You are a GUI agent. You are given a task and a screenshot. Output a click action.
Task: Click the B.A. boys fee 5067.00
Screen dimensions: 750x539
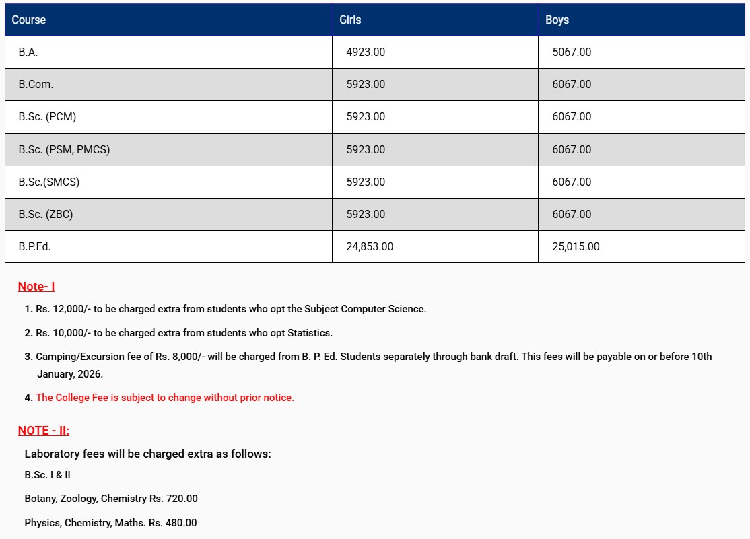572,52
